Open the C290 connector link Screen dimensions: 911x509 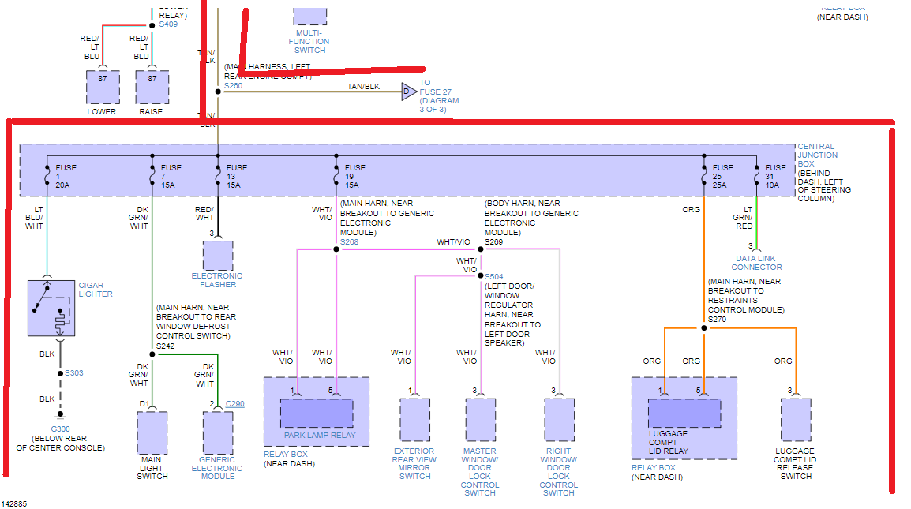pyautogui.click(x=234, y=404)
